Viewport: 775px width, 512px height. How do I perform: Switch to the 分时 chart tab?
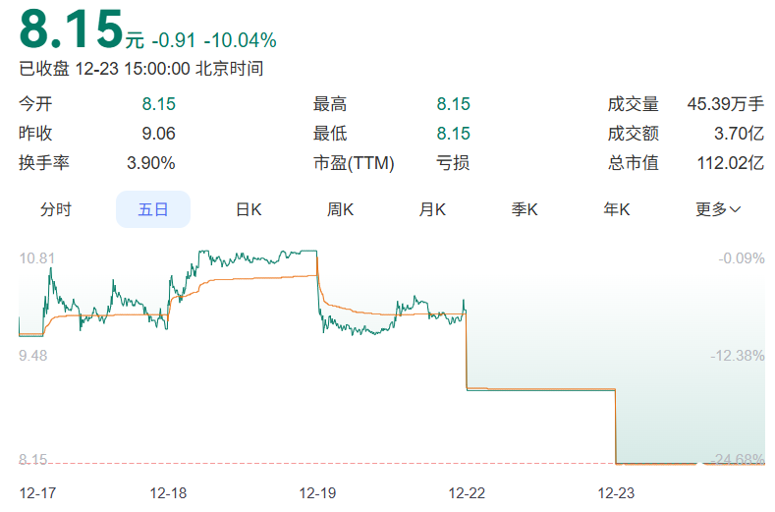(x=56, y=209)
